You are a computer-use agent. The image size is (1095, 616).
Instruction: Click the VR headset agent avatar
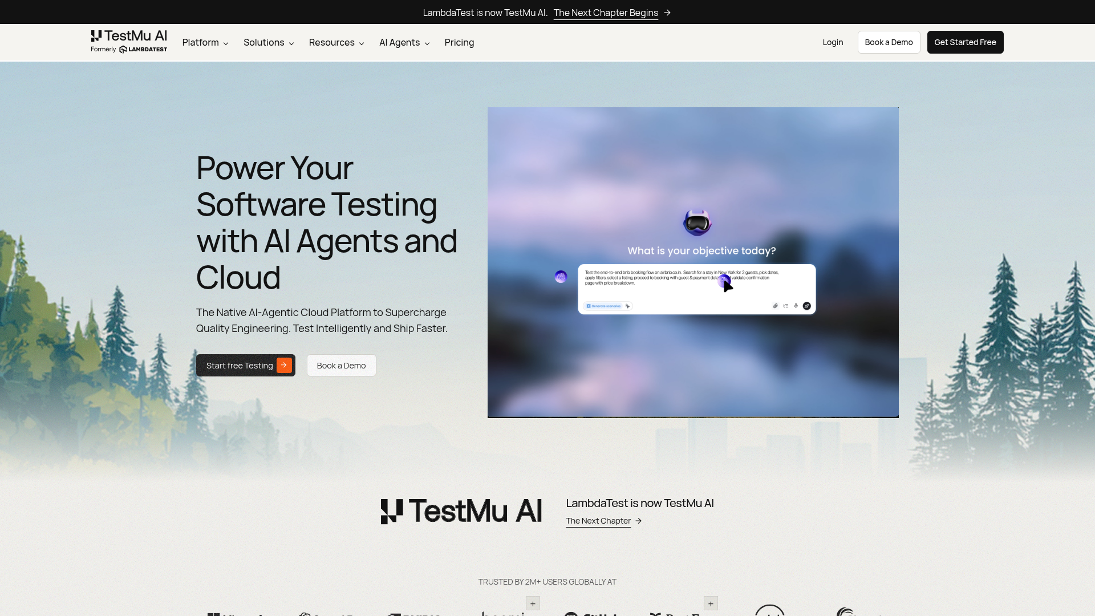tap(697, 223)
